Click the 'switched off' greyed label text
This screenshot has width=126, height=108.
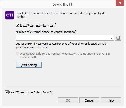pos(28,57)
